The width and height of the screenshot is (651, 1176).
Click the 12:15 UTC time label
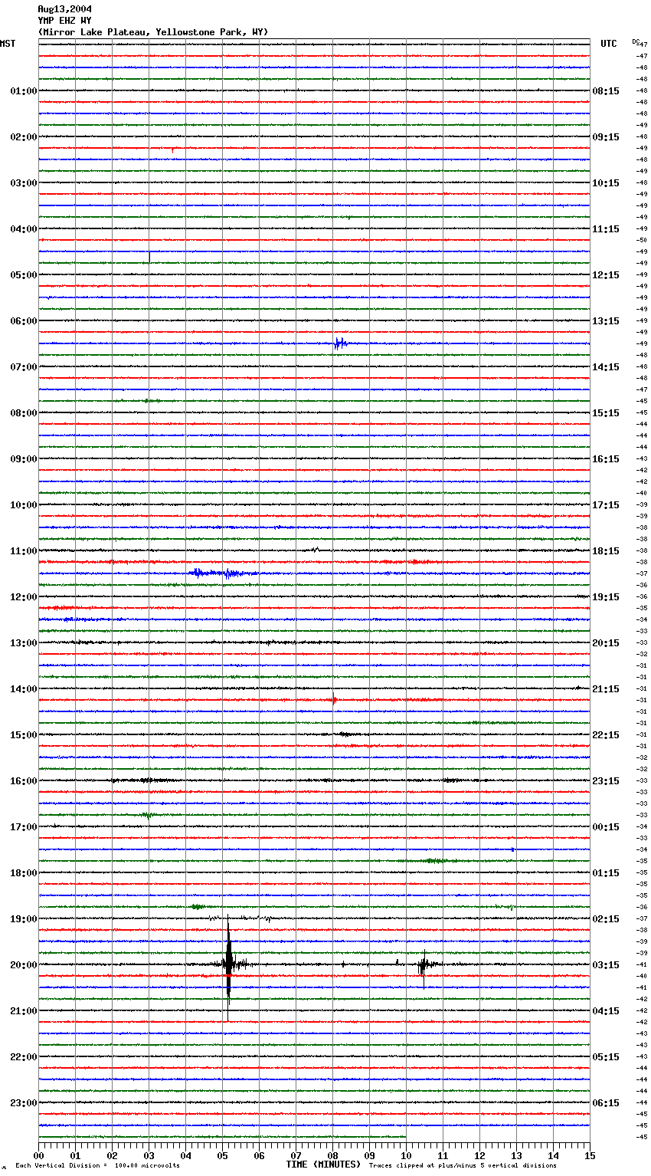pos(606,275)
